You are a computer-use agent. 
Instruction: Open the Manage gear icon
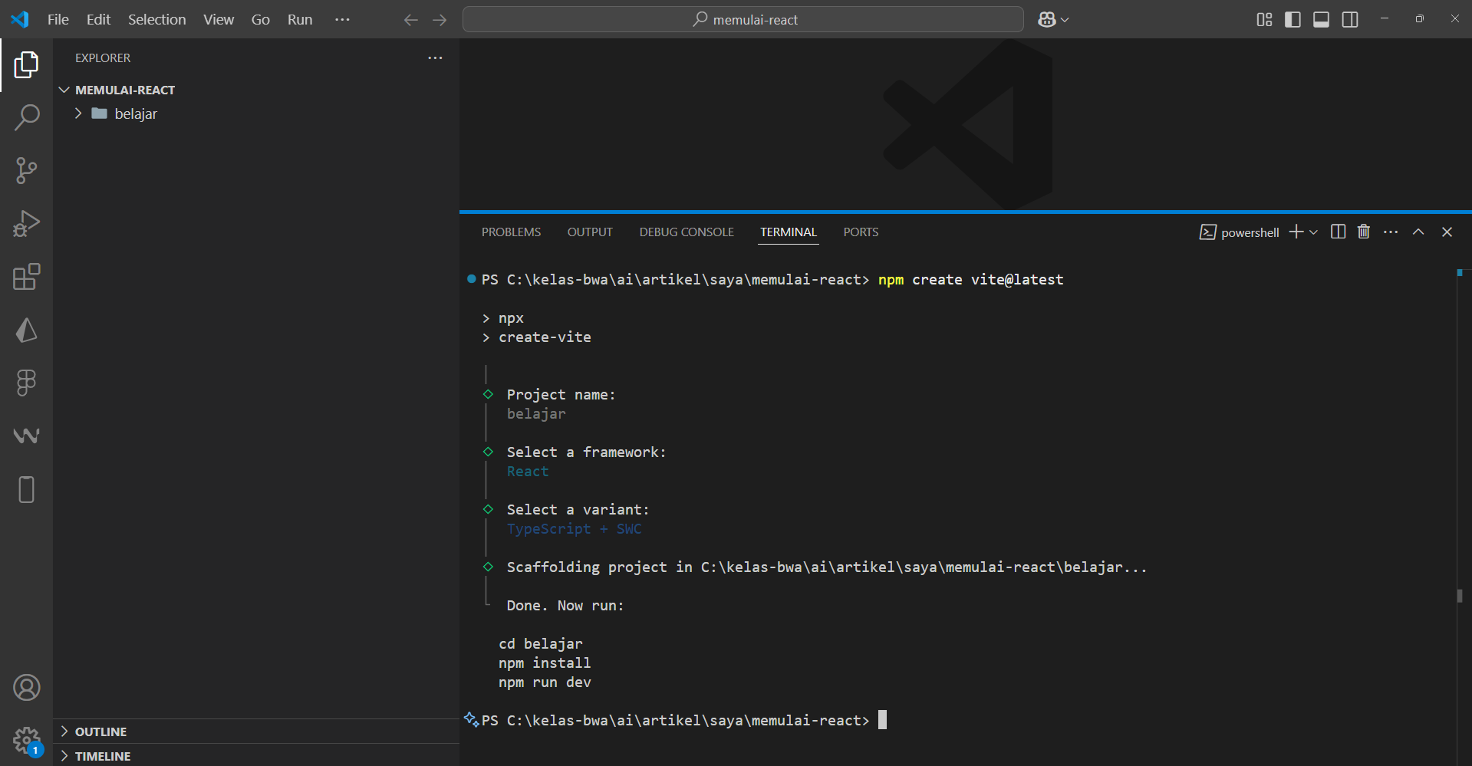point(26,741)
